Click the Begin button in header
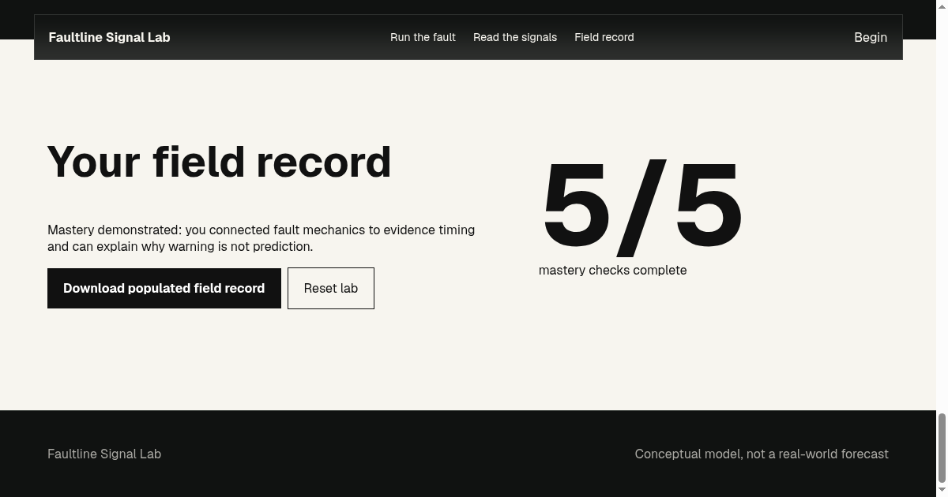 (x=871, y=37)
